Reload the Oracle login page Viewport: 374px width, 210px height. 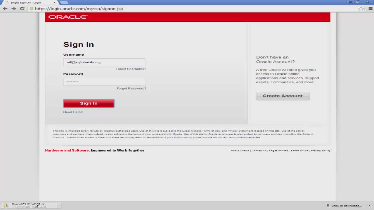(22, 8)
